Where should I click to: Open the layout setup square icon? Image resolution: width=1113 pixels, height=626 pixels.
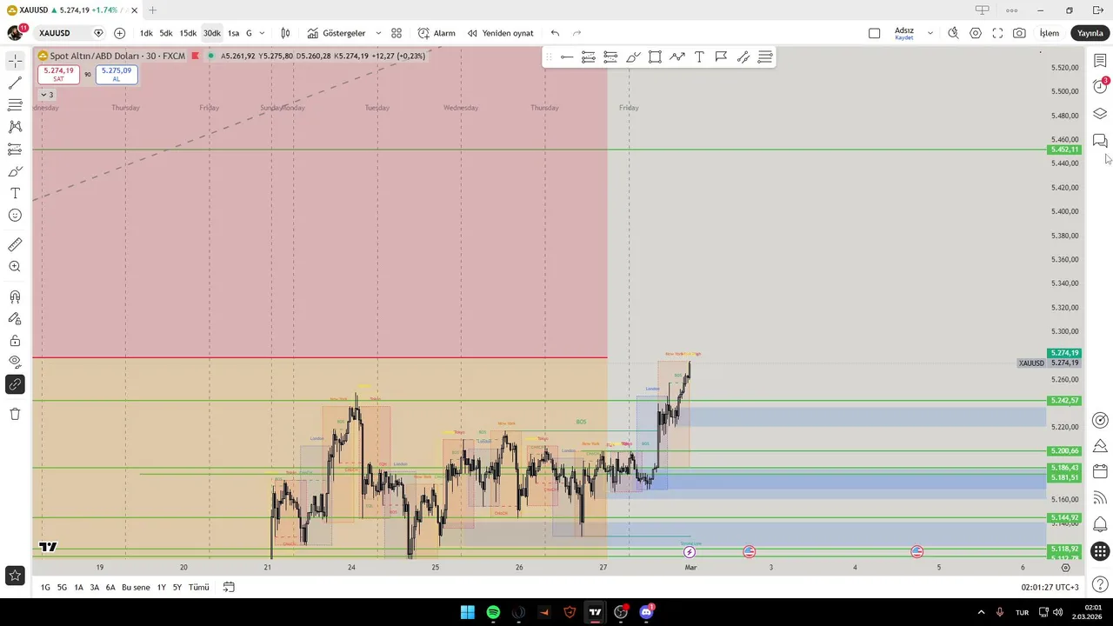coord(874,33)
